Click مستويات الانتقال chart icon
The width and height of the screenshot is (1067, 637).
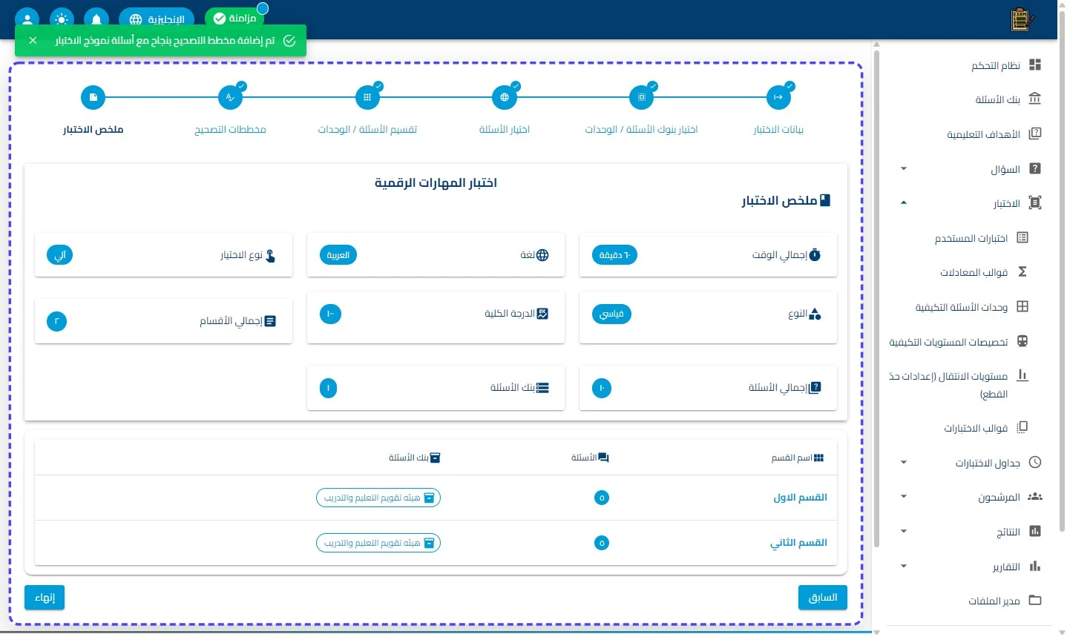coord(1022,375)
